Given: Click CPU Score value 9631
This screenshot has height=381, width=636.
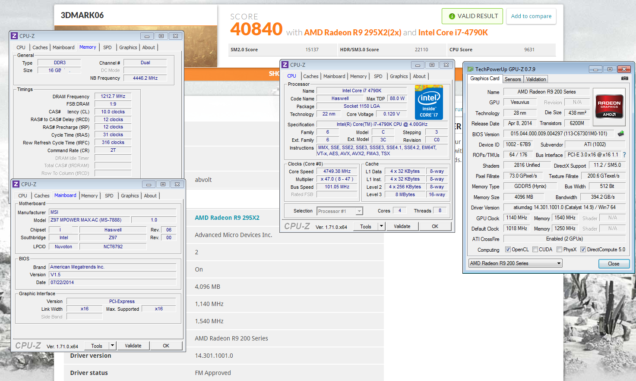Looking at the screenshot, I should pyautogui.click(x=529, y=50).
